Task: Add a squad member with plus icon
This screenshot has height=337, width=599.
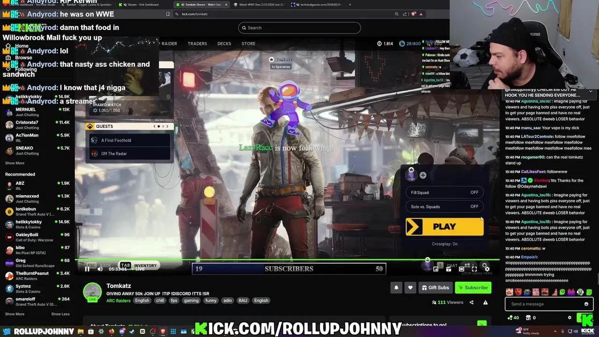Action: click(x=423, y=175)
